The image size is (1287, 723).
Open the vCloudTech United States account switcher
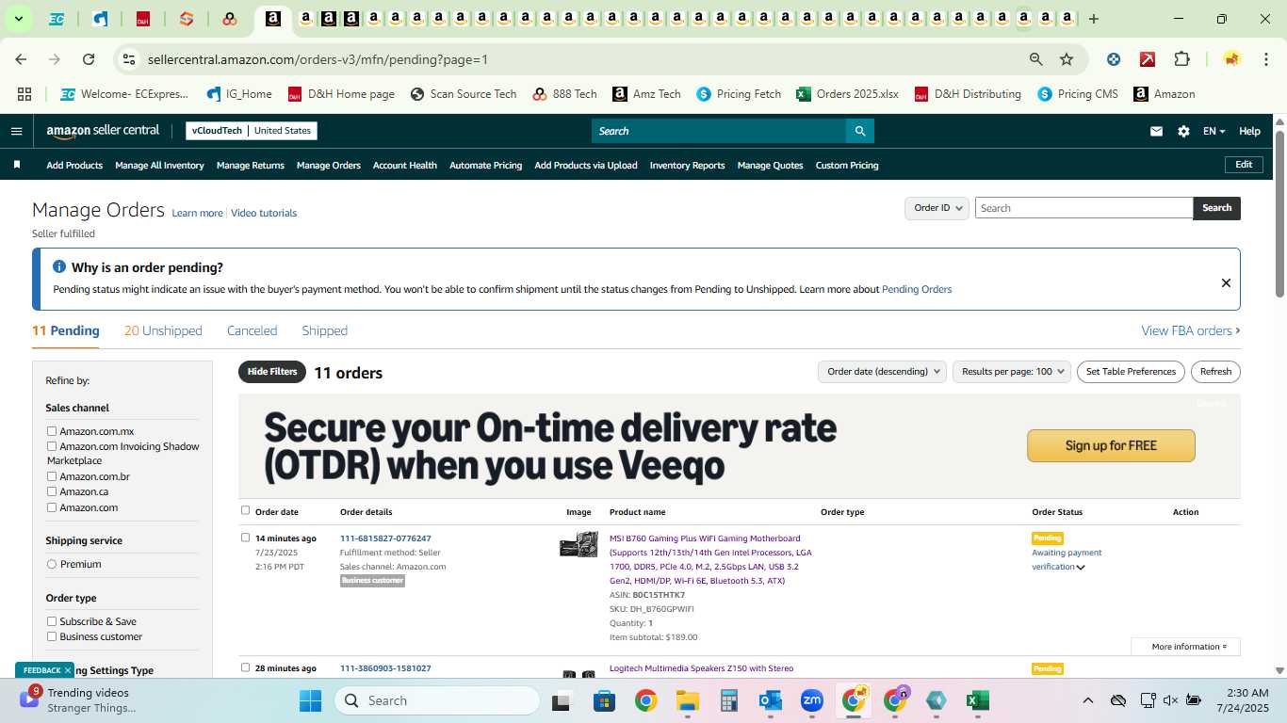coord(252,131)
